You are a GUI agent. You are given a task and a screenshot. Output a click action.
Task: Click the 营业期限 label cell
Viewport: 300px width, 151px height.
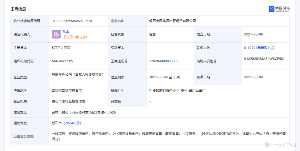point(127,77)
